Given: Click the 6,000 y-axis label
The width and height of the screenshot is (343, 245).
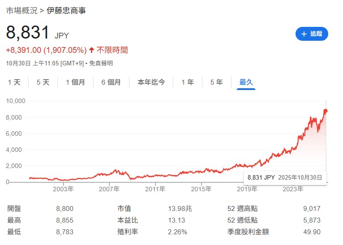Looking at the screenshot, I should tap(14, 133).
